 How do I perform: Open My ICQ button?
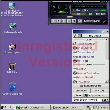[100, 90]
